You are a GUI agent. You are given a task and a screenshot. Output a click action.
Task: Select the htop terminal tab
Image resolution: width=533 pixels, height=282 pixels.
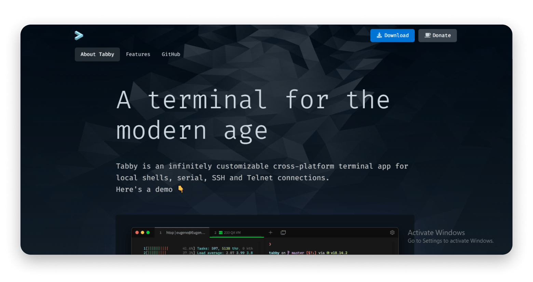click(183, 232)
